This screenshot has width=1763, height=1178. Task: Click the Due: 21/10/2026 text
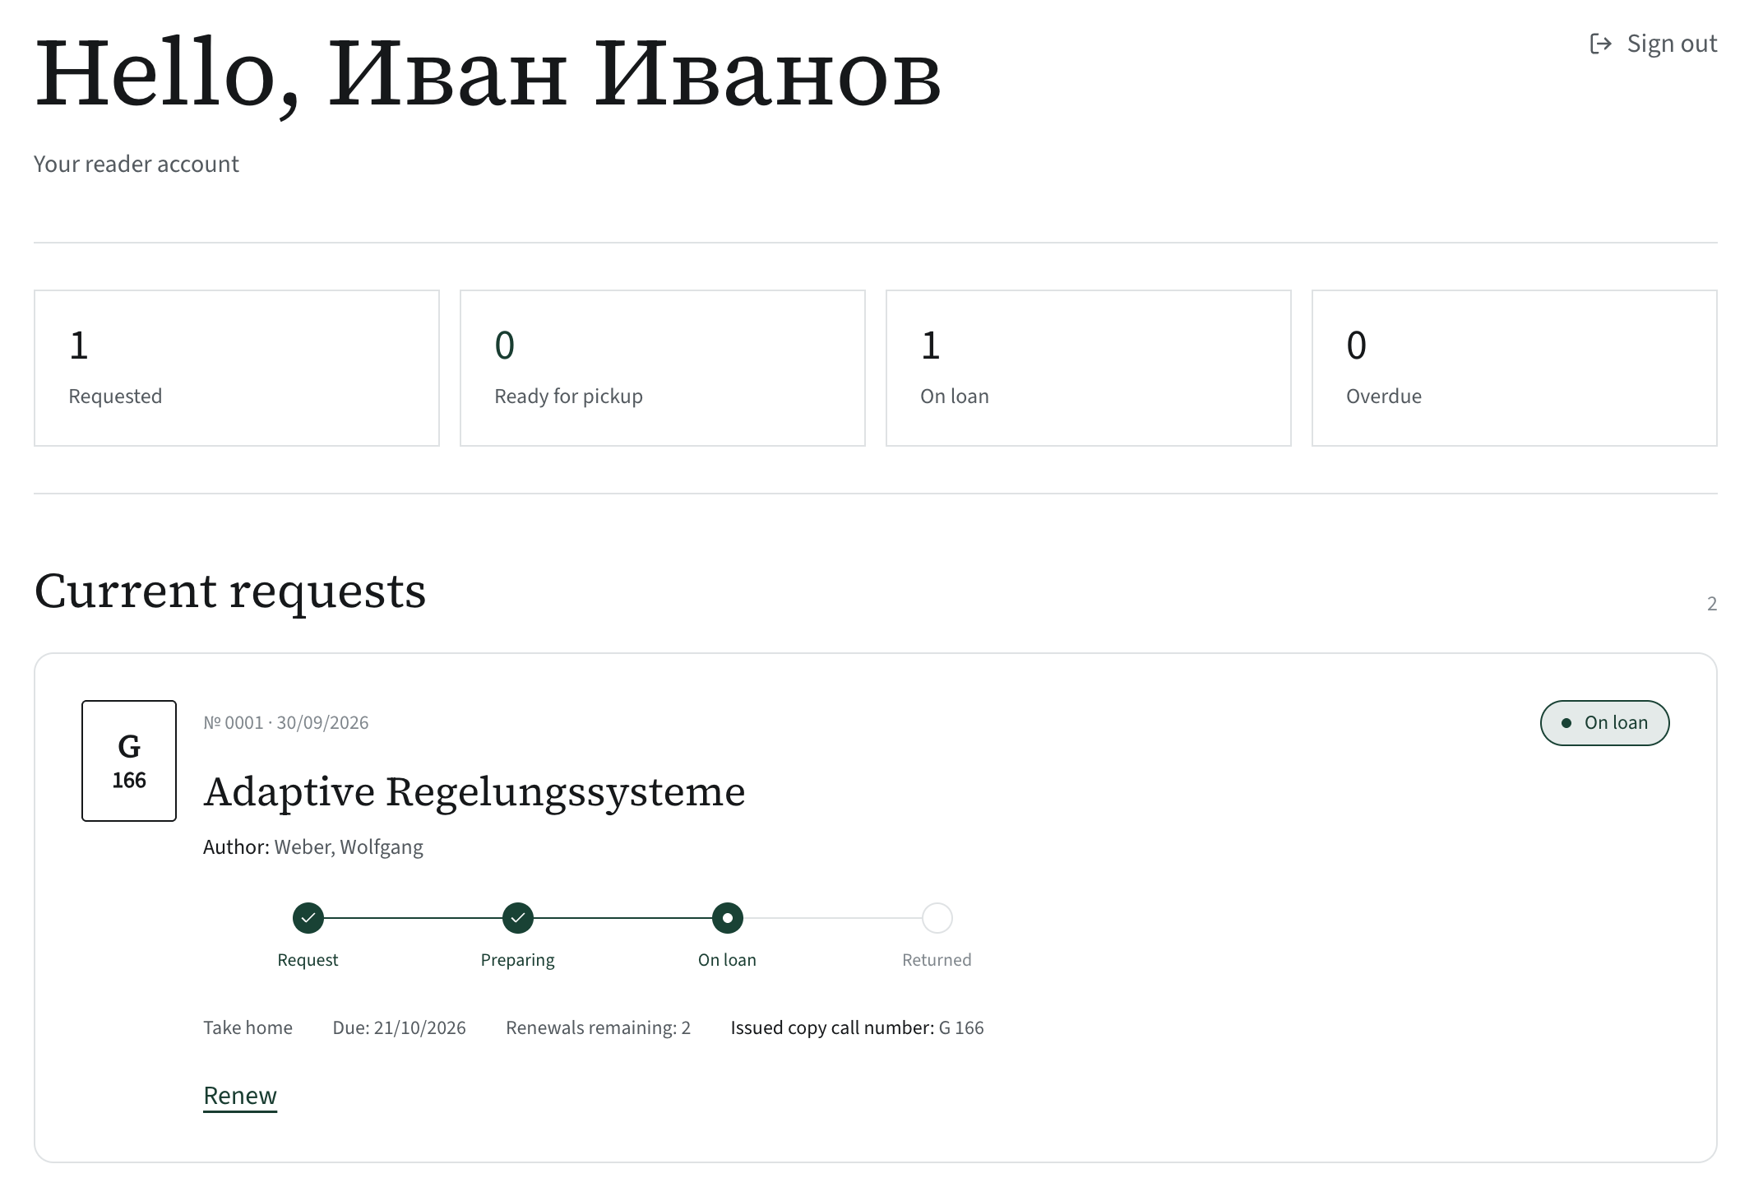coord(399,1027)
